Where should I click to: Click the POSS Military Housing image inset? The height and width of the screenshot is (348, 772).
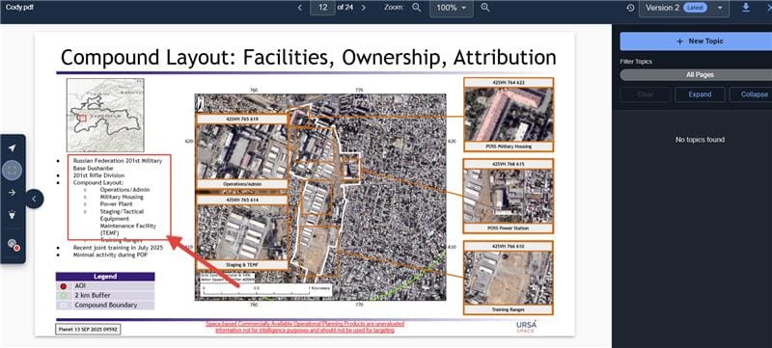pos(509,115)
